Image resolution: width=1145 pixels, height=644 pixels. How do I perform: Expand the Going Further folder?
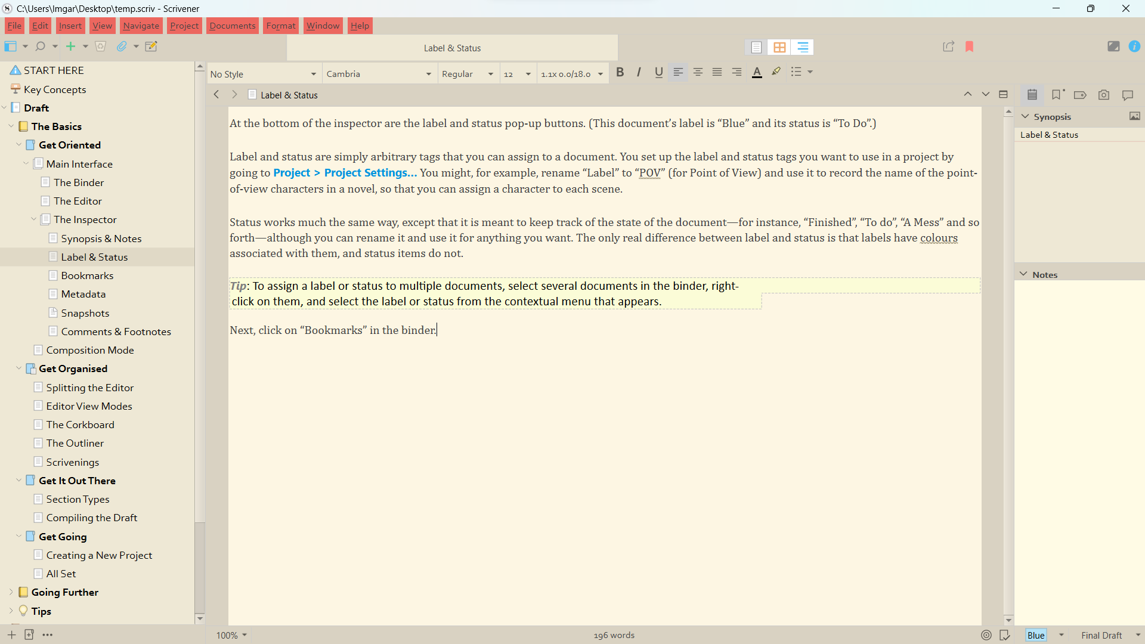click(10, 592)
